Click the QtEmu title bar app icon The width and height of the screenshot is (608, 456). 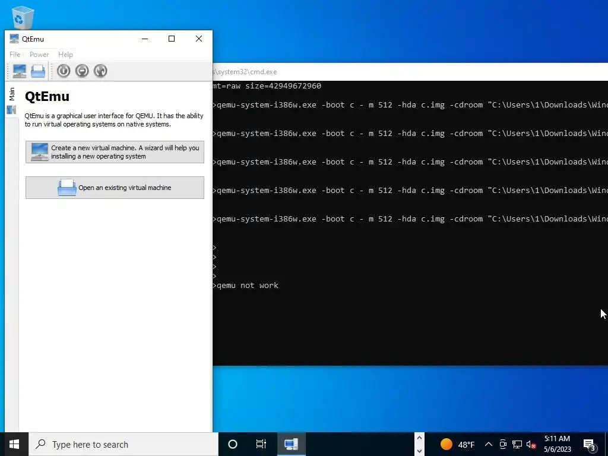(x=14, y=39)
